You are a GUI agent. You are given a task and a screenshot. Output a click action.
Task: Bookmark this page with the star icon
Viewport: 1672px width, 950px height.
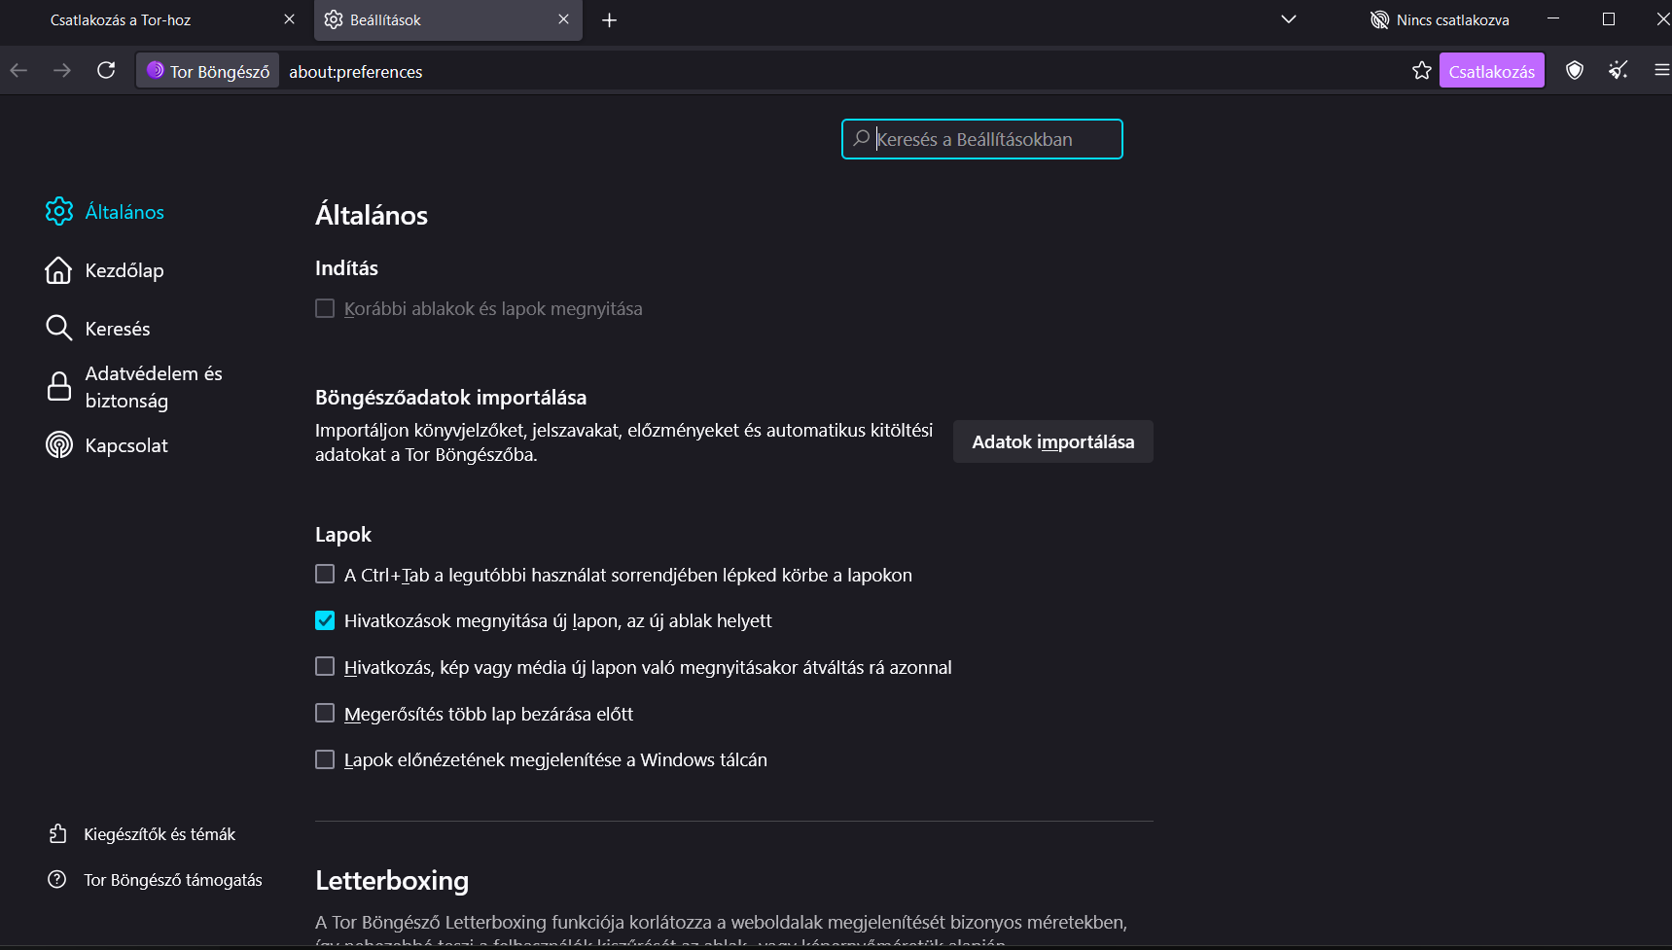point(1421,70)
